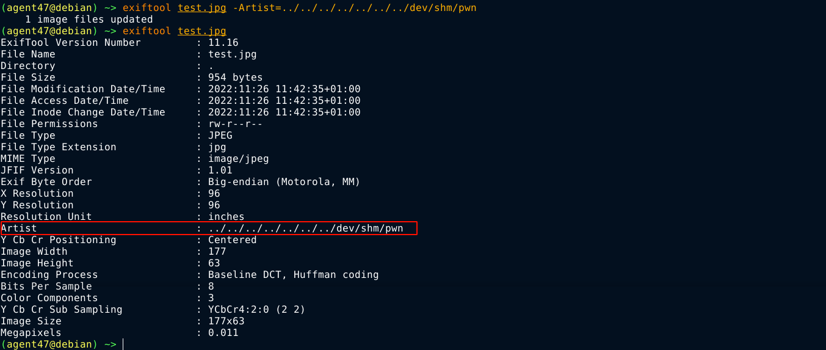The image size is (826, 350).
Task: Click the Image Size value 177x63
Action: [226, 321]
